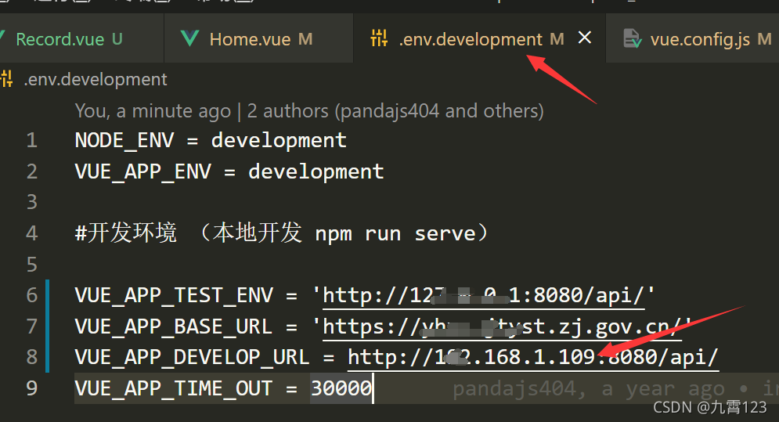This screenshot has width=779, height=422.
Task: Open the "You, a minute ago" code lens
Action: 153,111
